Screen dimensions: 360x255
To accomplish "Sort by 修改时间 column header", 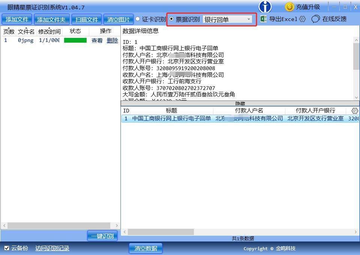I will pos(49,31).
